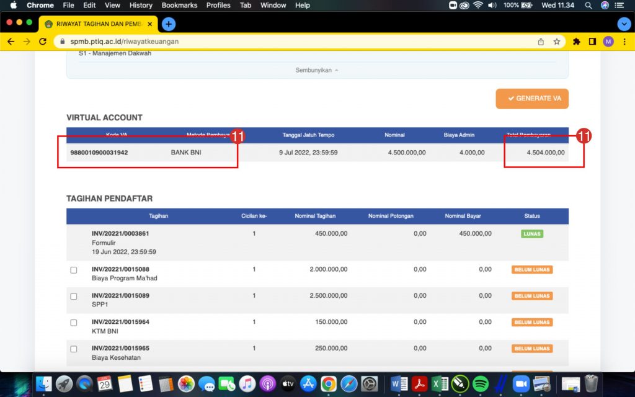Open the Chrome menu in menu bar
This screenshot has width=635, height=397.
pos(40,5)
